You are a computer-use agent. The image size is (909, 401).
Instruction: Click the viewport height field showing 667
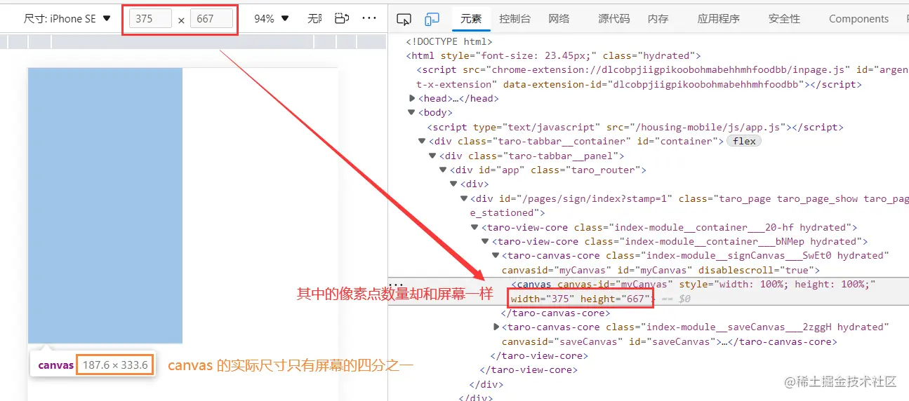211,19
